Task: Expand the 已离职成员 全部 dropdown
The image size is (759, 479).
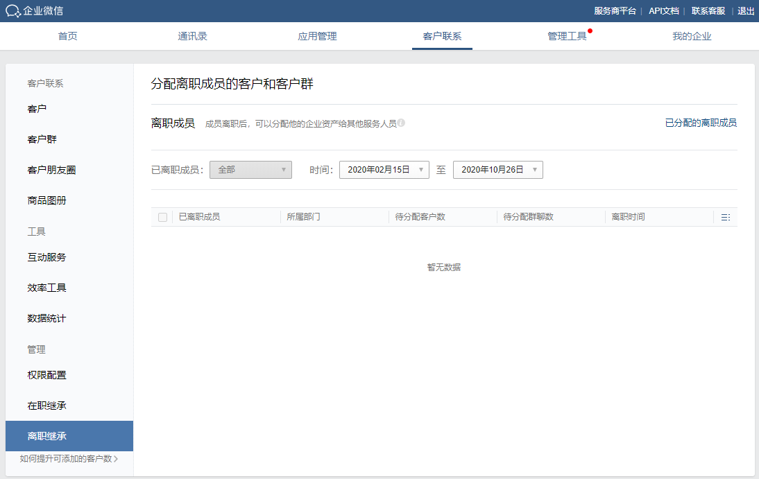Action: 250,170
